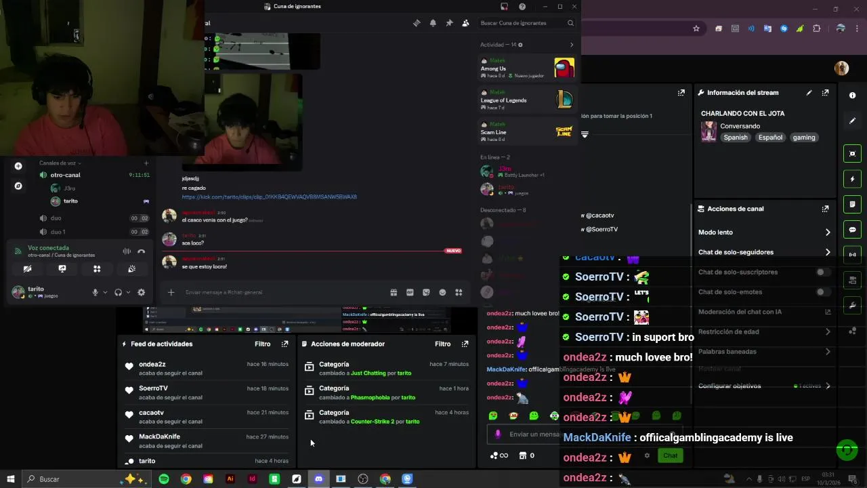Open League of Legends activity card
The image size is (867, 488).
tap(528, 100)
